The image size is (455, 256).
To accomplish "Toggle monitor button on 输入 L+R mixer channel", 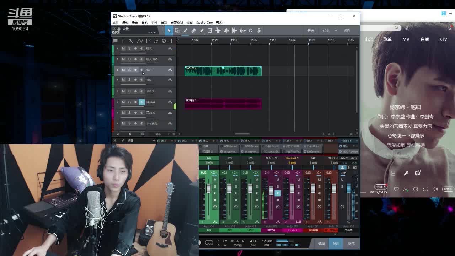I will (278, 193).
